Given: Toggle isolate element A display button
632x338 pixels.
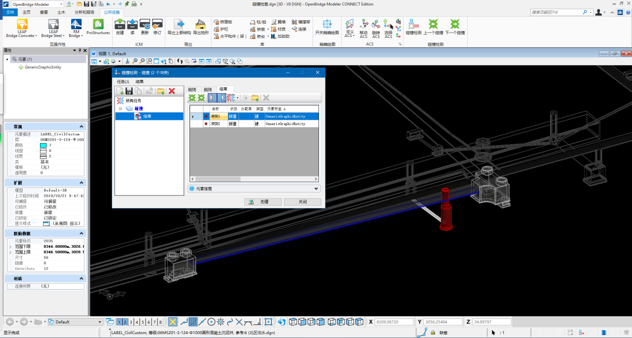Looking at the screenshot, I should point(212,98).
